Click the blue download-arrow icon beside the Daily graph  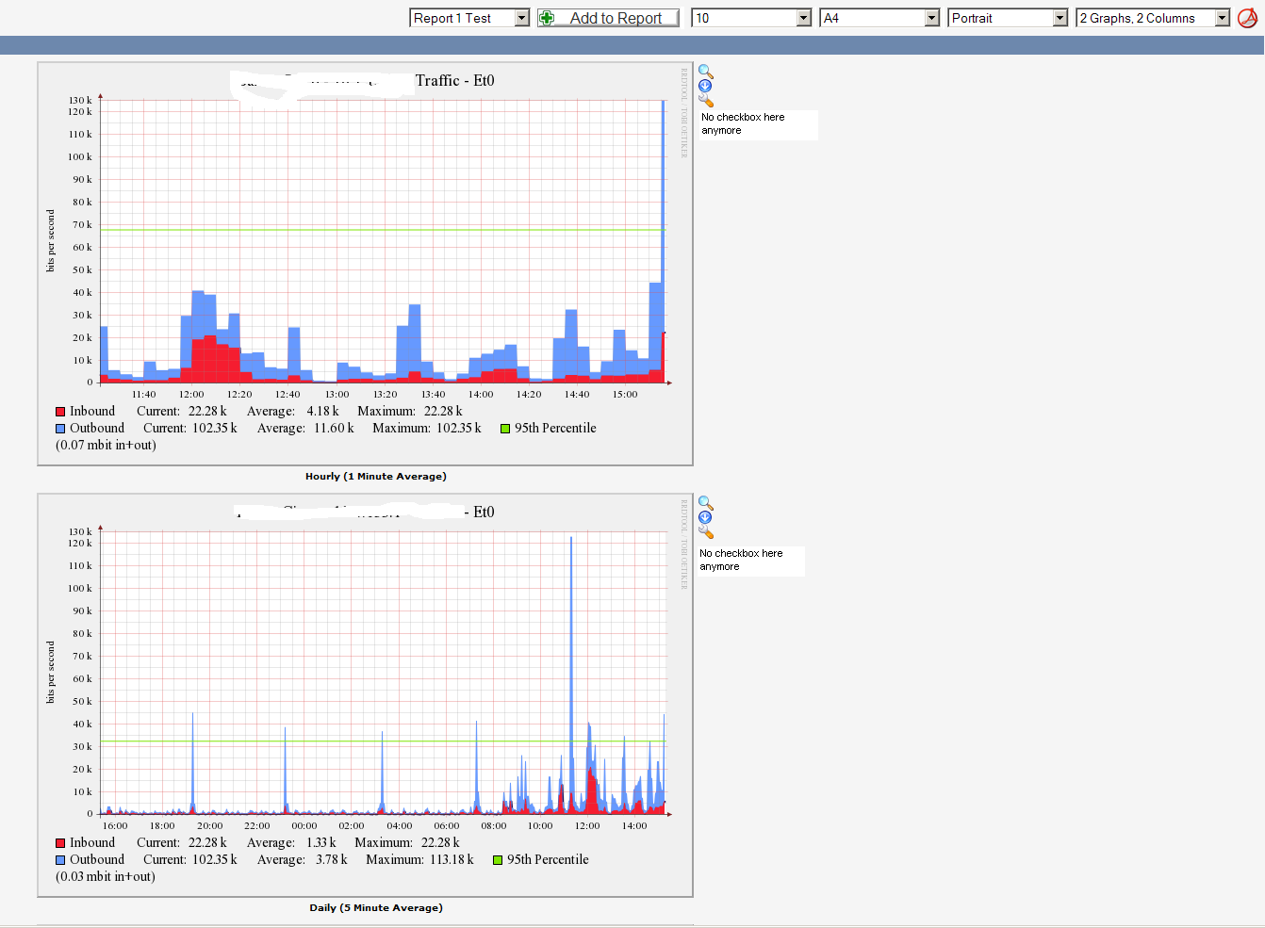point(705,517)
